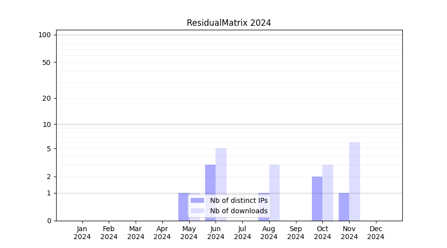The width and height of the screenshot is (447, 248).
Task: Click the 50 y-axis tick label
Action: coord(47,62)
